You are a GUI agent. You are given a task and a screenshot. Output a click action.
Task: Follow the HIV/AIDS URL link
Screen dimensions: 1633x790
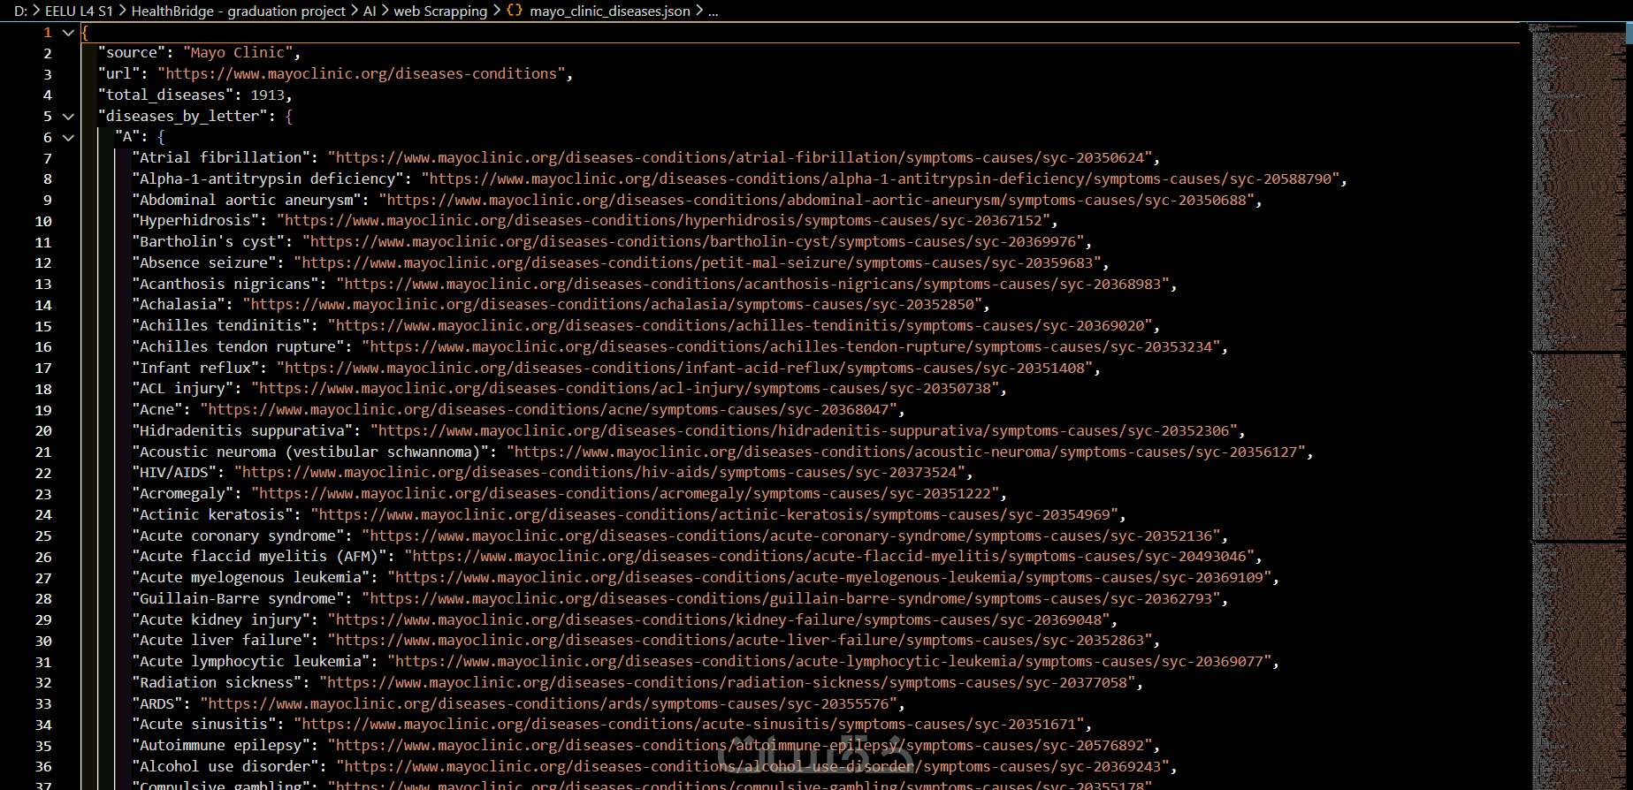coord(599,473)
